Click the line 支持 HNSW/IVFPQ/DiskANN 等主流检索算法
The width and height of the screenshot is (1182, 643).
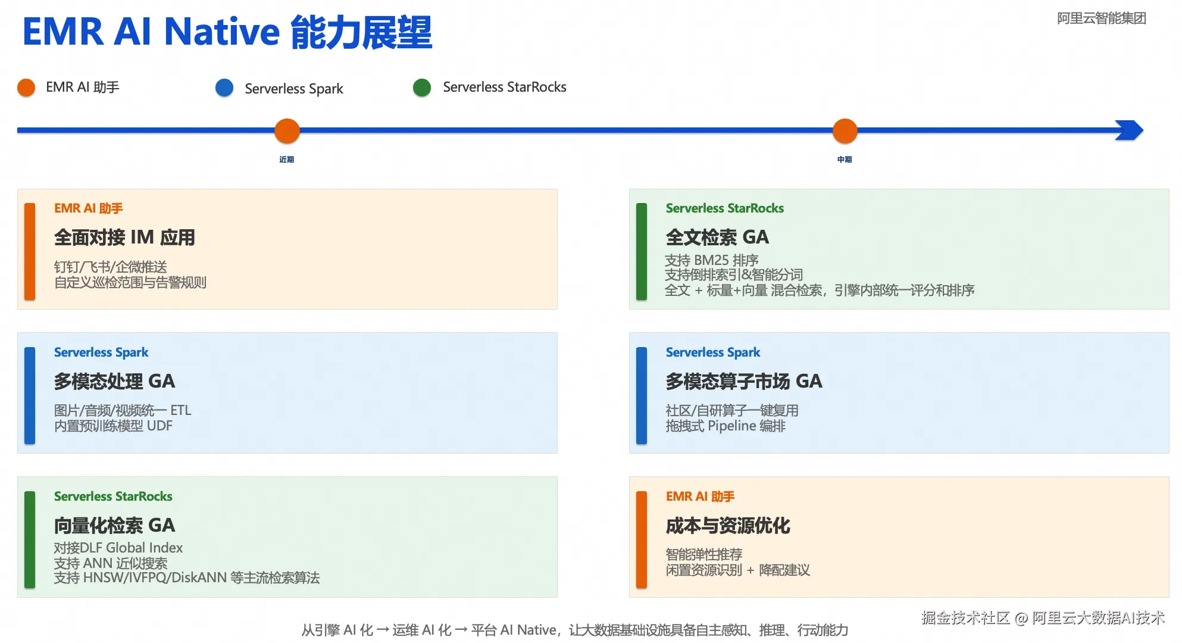187,578
